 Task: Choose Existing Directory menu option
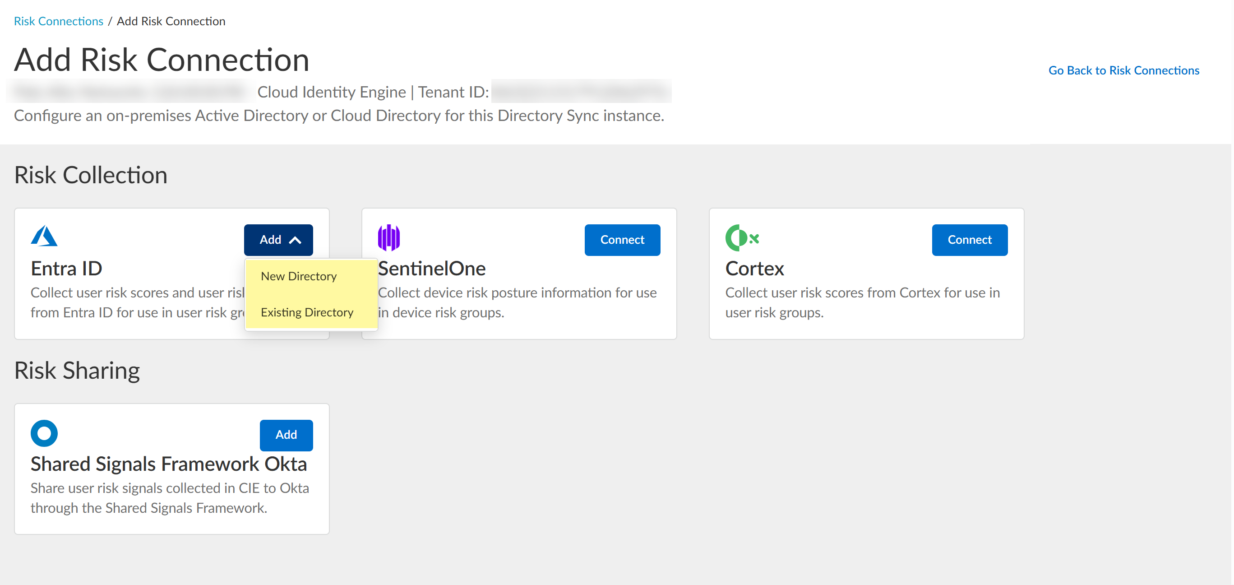tap(307, 312)
